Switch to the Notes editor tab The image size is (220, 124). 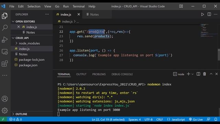pyautogui.click(x=97, y=14)
